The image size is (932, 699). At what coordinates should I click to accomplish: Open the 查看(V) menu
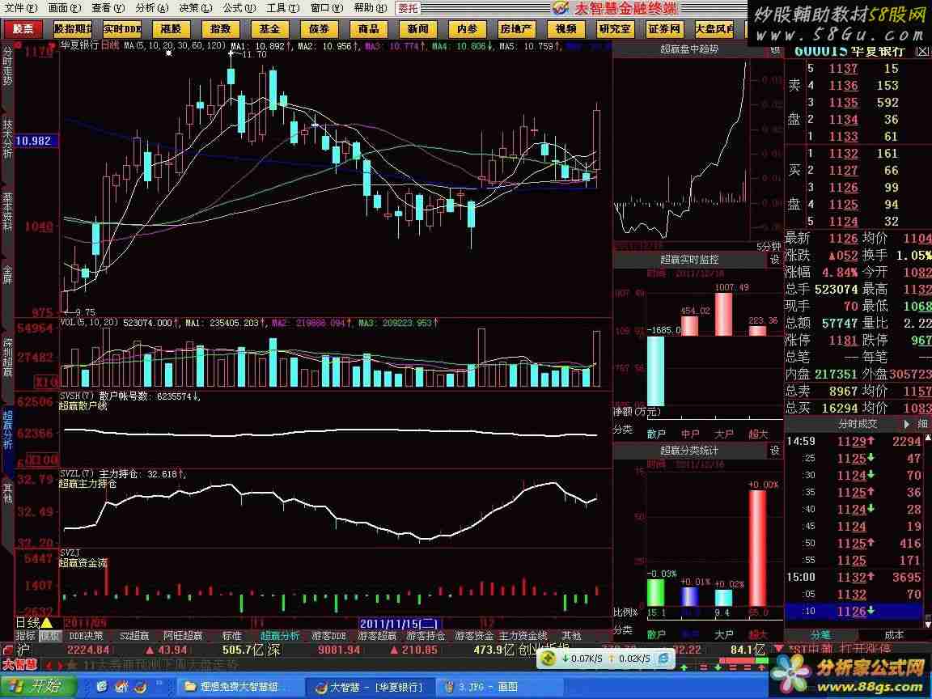(x=108, y=8)
